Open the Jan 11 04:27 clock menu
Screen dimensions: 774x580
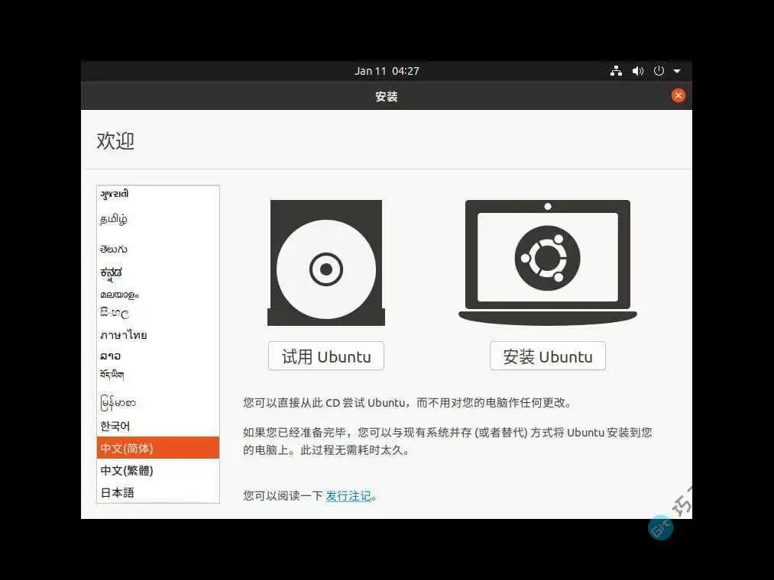387,71
